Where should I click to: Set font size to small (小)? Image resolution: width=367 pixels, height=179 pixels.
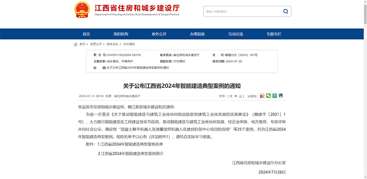pos(241,96)
